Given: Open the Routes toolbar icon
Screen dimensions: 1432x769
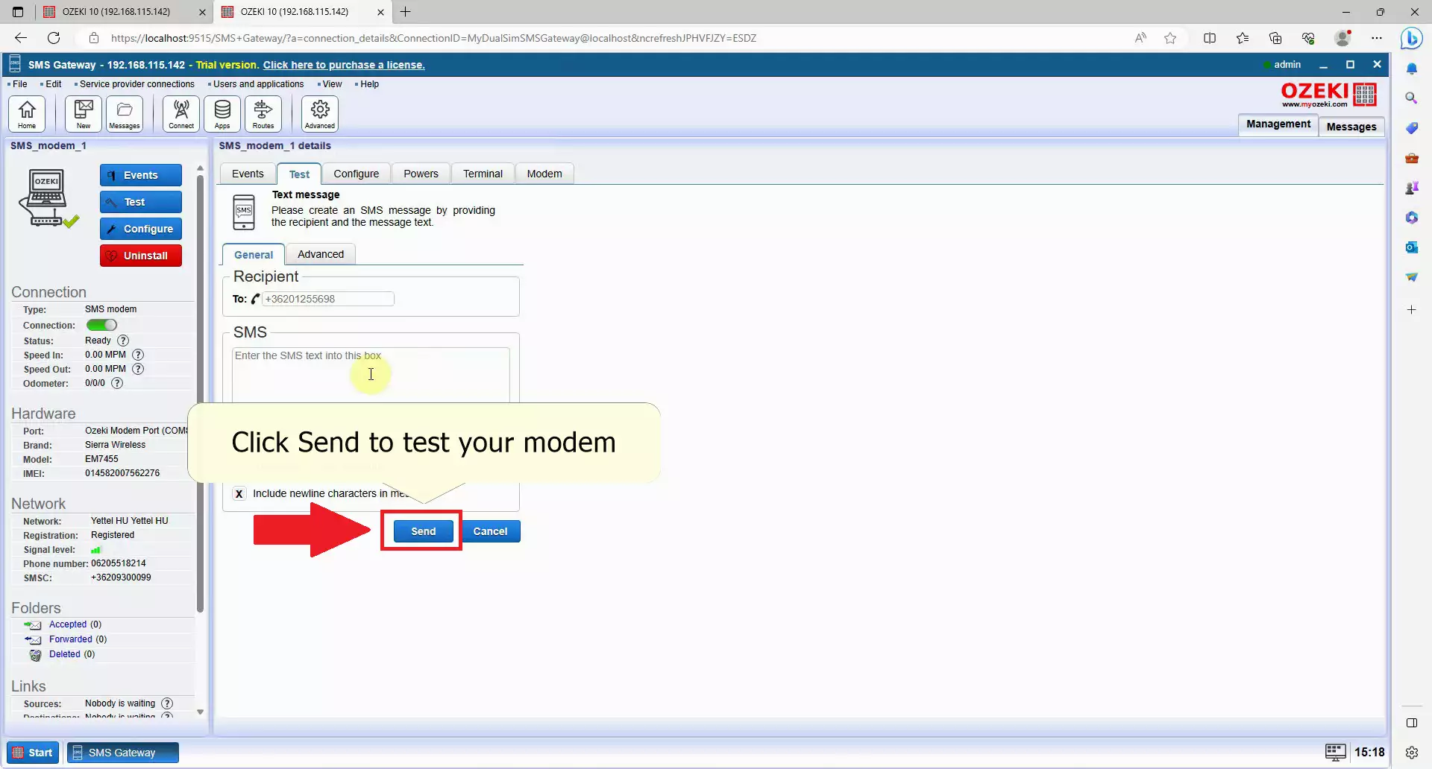Looking at the screenshot, I should 263,114.
